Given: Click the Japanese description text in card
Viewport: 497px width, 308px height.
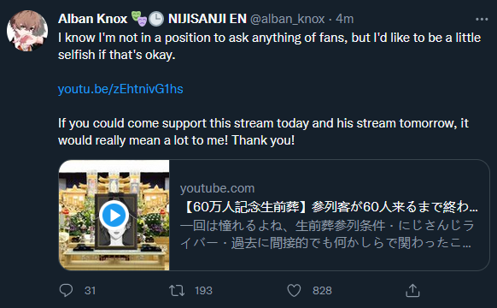Looking at the screenshot, I should click(327, 234).
